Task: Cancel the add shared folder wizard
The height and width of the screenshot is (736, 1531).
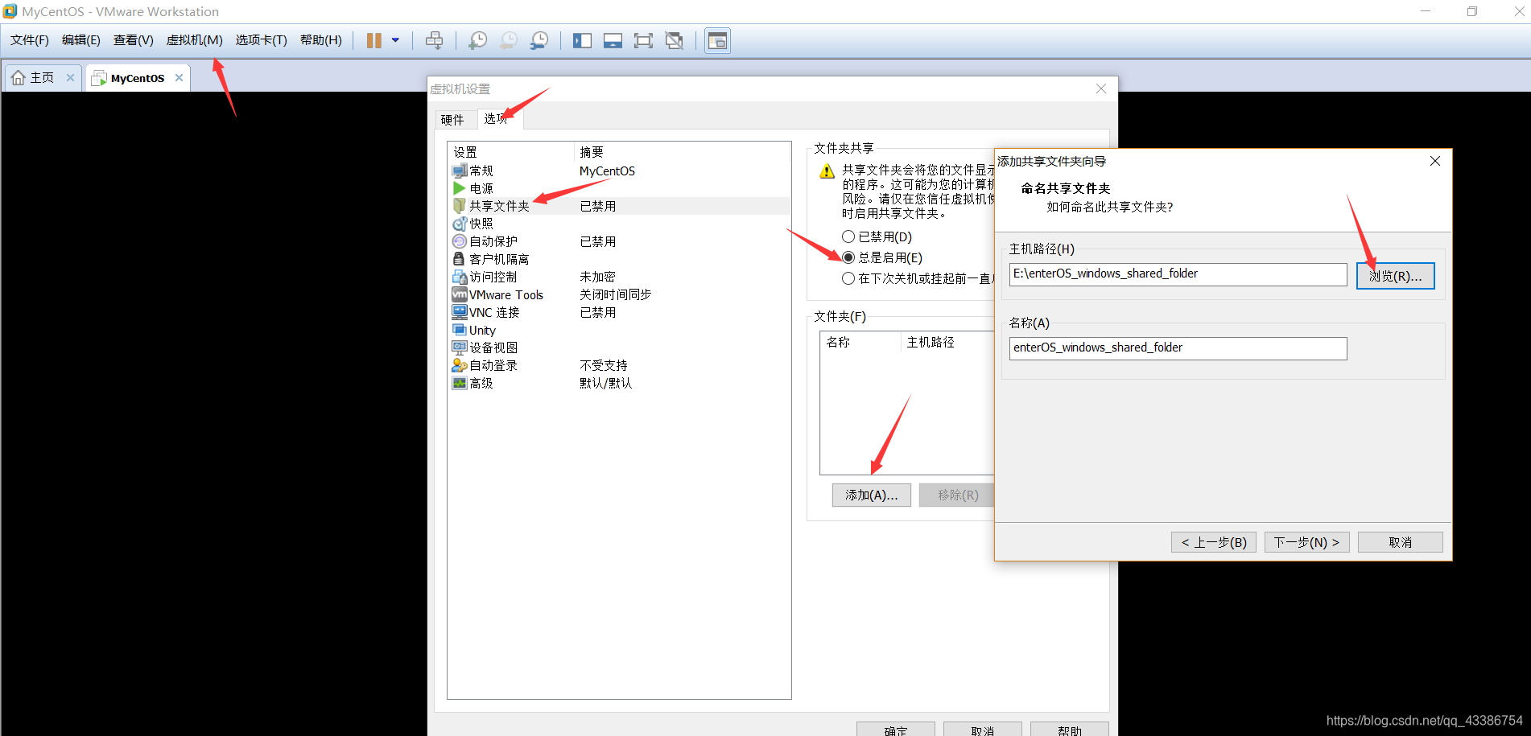Action: [1401, 542]
